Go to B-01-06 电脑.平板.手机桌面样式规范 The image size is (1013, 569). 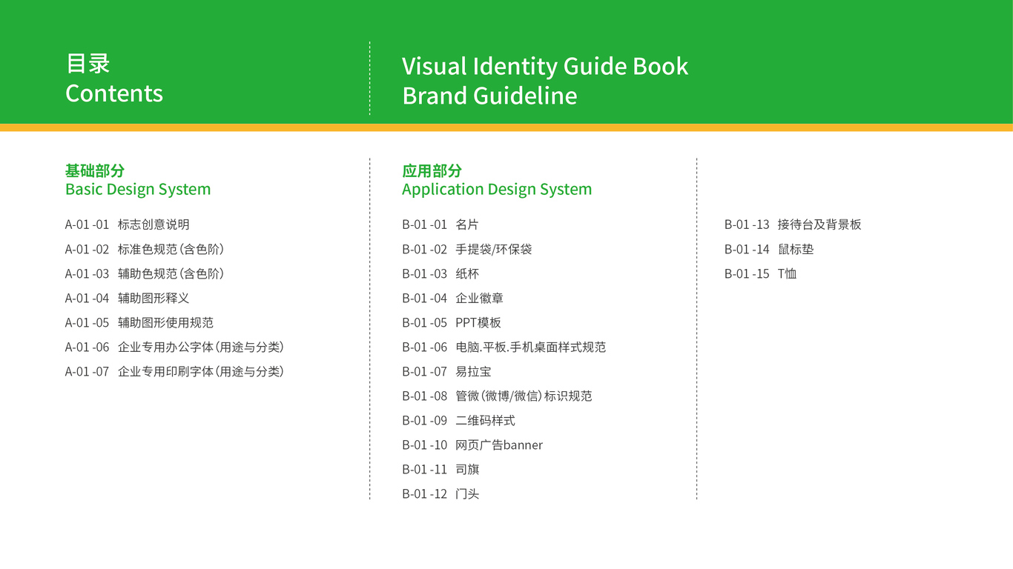[x=504, y=347]
